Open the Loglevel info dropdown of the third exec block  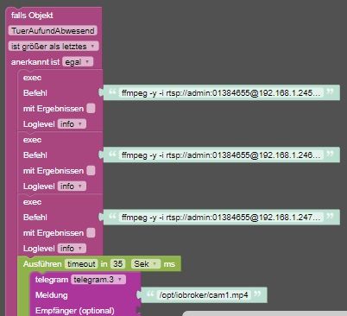click(x=72, y=249)
